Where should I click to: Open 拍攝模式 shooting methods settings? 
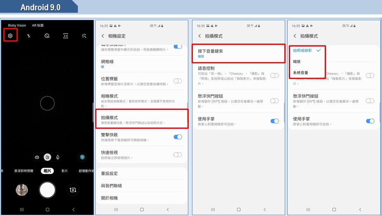point(142,119)
